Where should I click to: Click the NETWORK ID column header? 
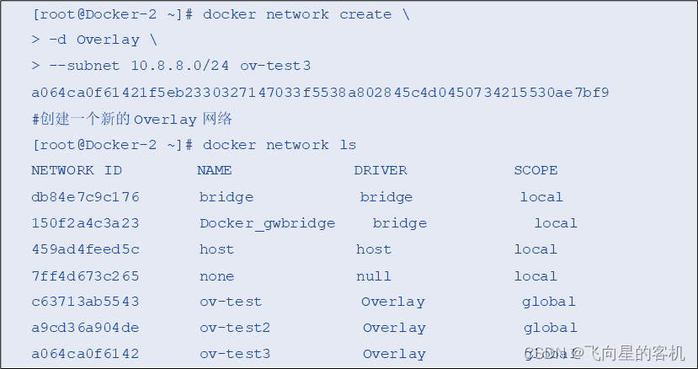pos(77,170)
